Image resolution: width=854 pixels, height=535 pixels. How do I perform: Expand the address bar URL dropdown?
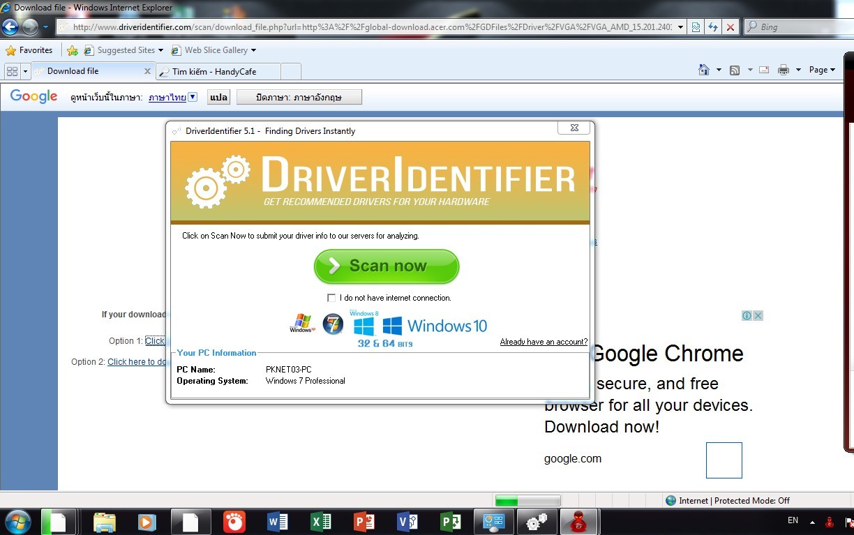coord(681,27)
